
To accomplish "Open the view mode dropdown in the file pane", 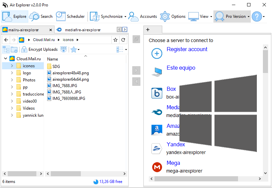I will pos(122,49).
